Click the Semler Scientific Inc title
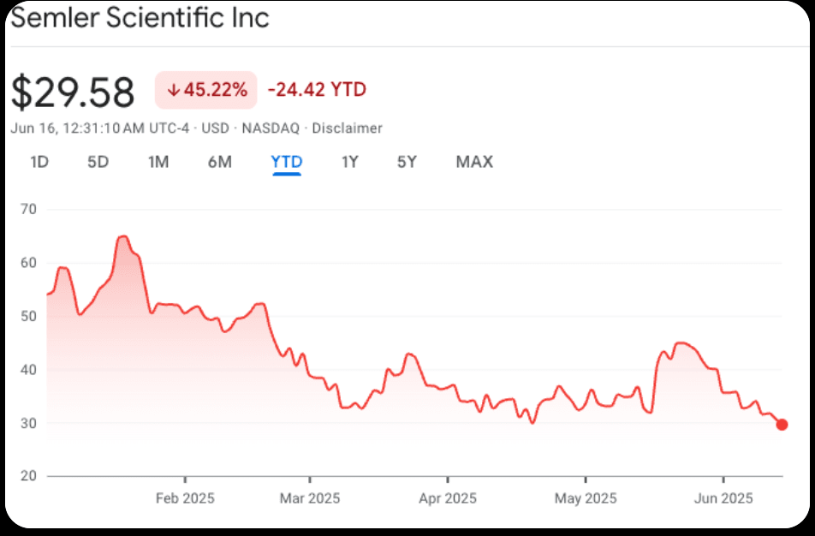Image resolution: width=815 pixels, height=536 pixels. 140,18
